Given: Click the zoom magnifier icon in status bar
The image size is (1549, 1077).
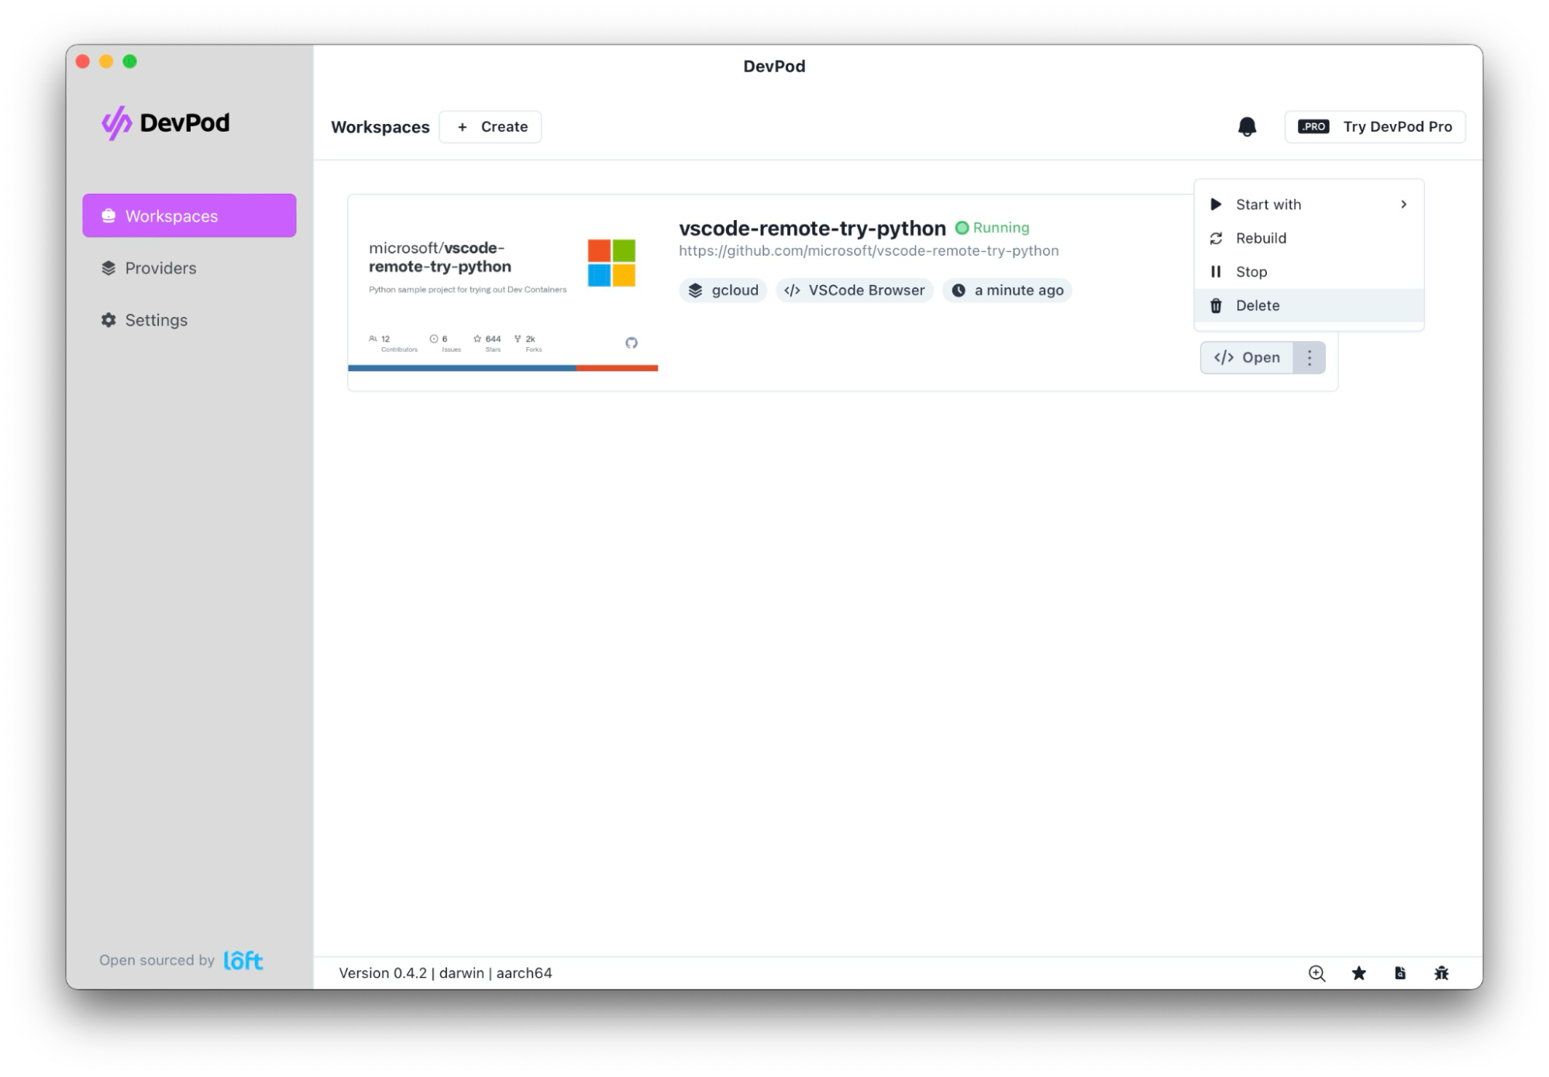Looking at the screenshot, I should click(1316, 973).
